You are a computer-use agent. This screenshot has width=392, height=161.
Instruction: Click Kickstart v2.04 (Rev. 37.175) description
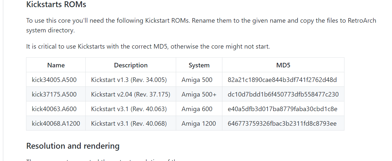tap(131, 94)
